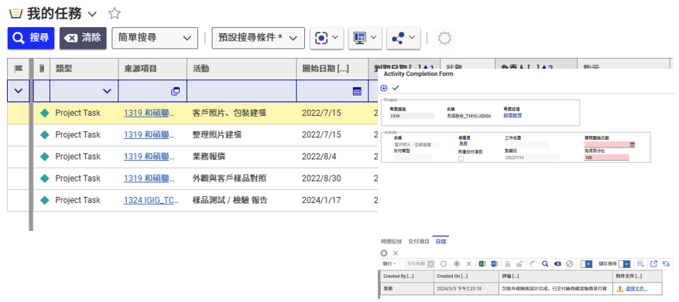Click the clear search icon in log toolbar
This screenshot has height=302, width=679.
click(557, 263)
